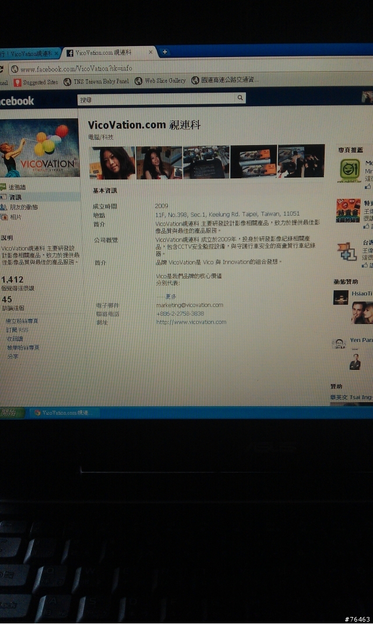Open the Yen Pan sponsor avatar
Screen dimensions: 373x624
coord(339,343)
